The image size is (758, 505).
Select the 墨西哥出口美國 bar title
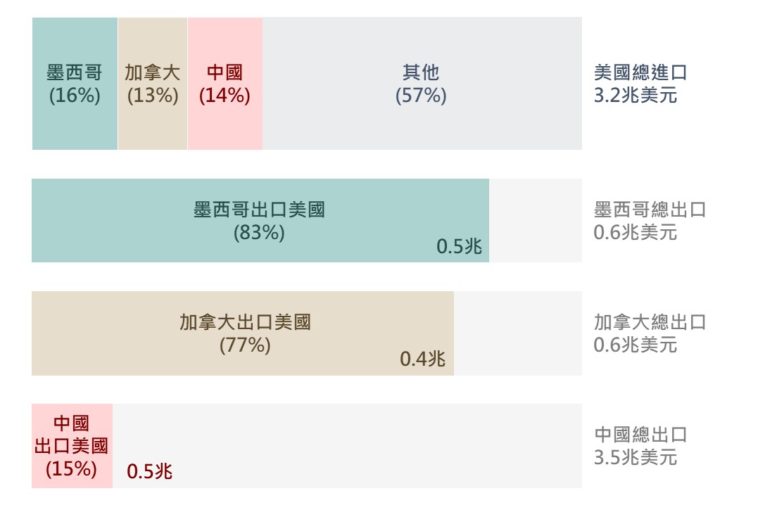tap(259, 210)
